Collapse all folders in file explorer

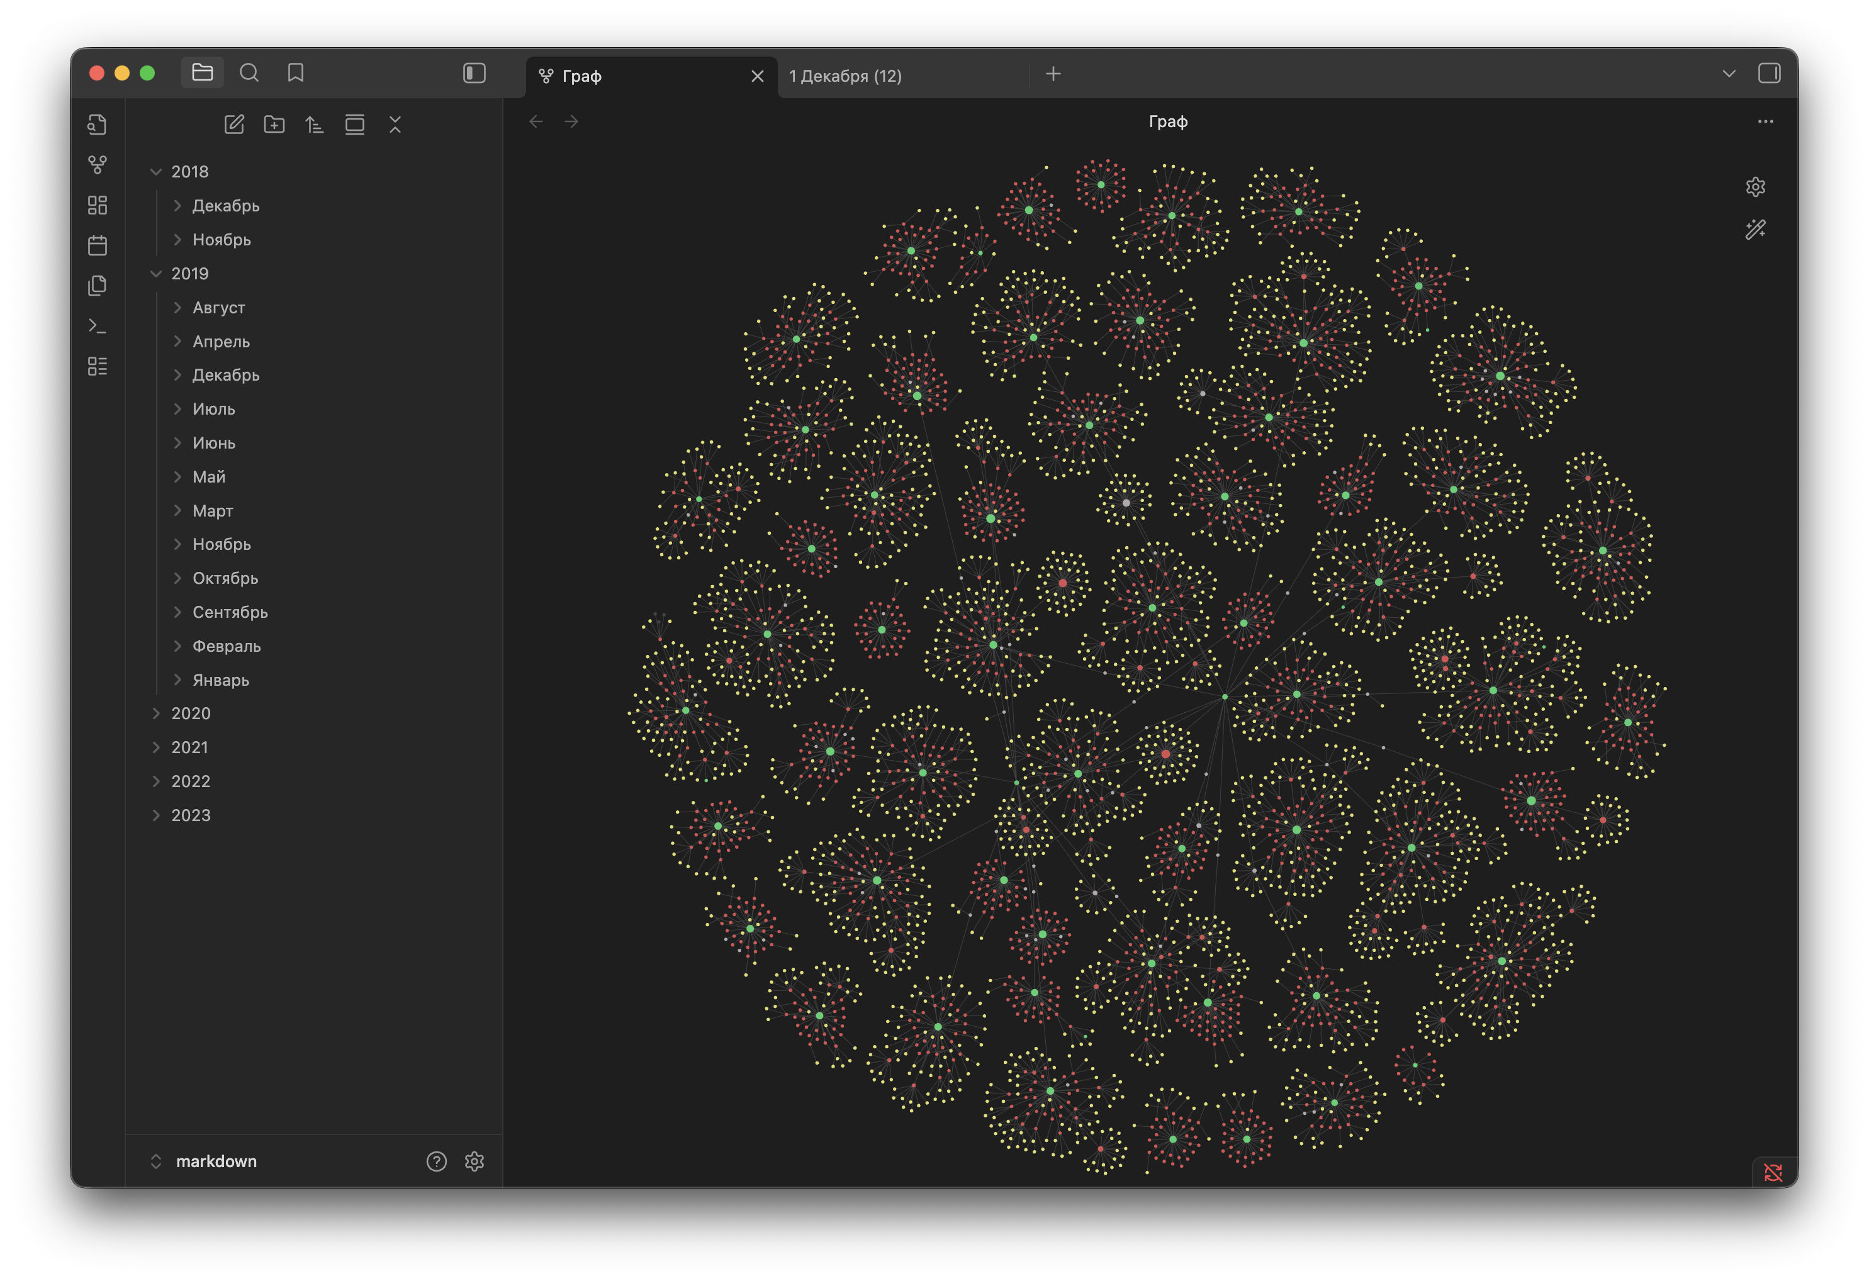tap(395, 125)
